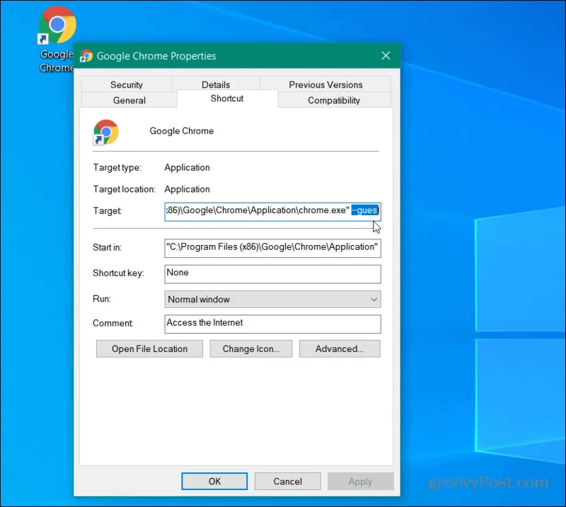Click the Start in text field
This screenshot has width=566, height=507.
click(x=272, y=249)
